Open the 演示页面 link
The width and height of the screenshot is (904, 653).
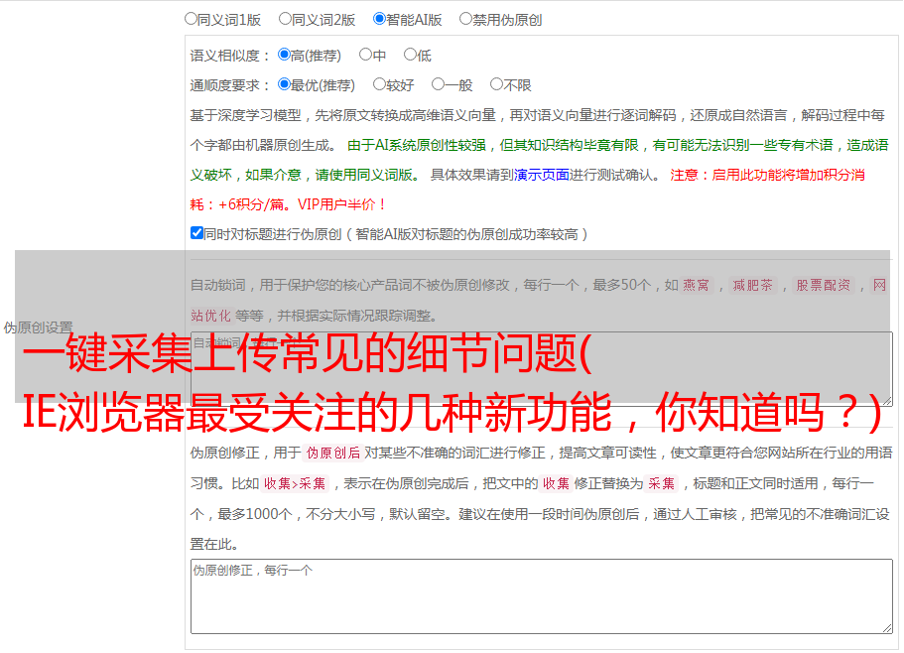click(x=541, y=175)
